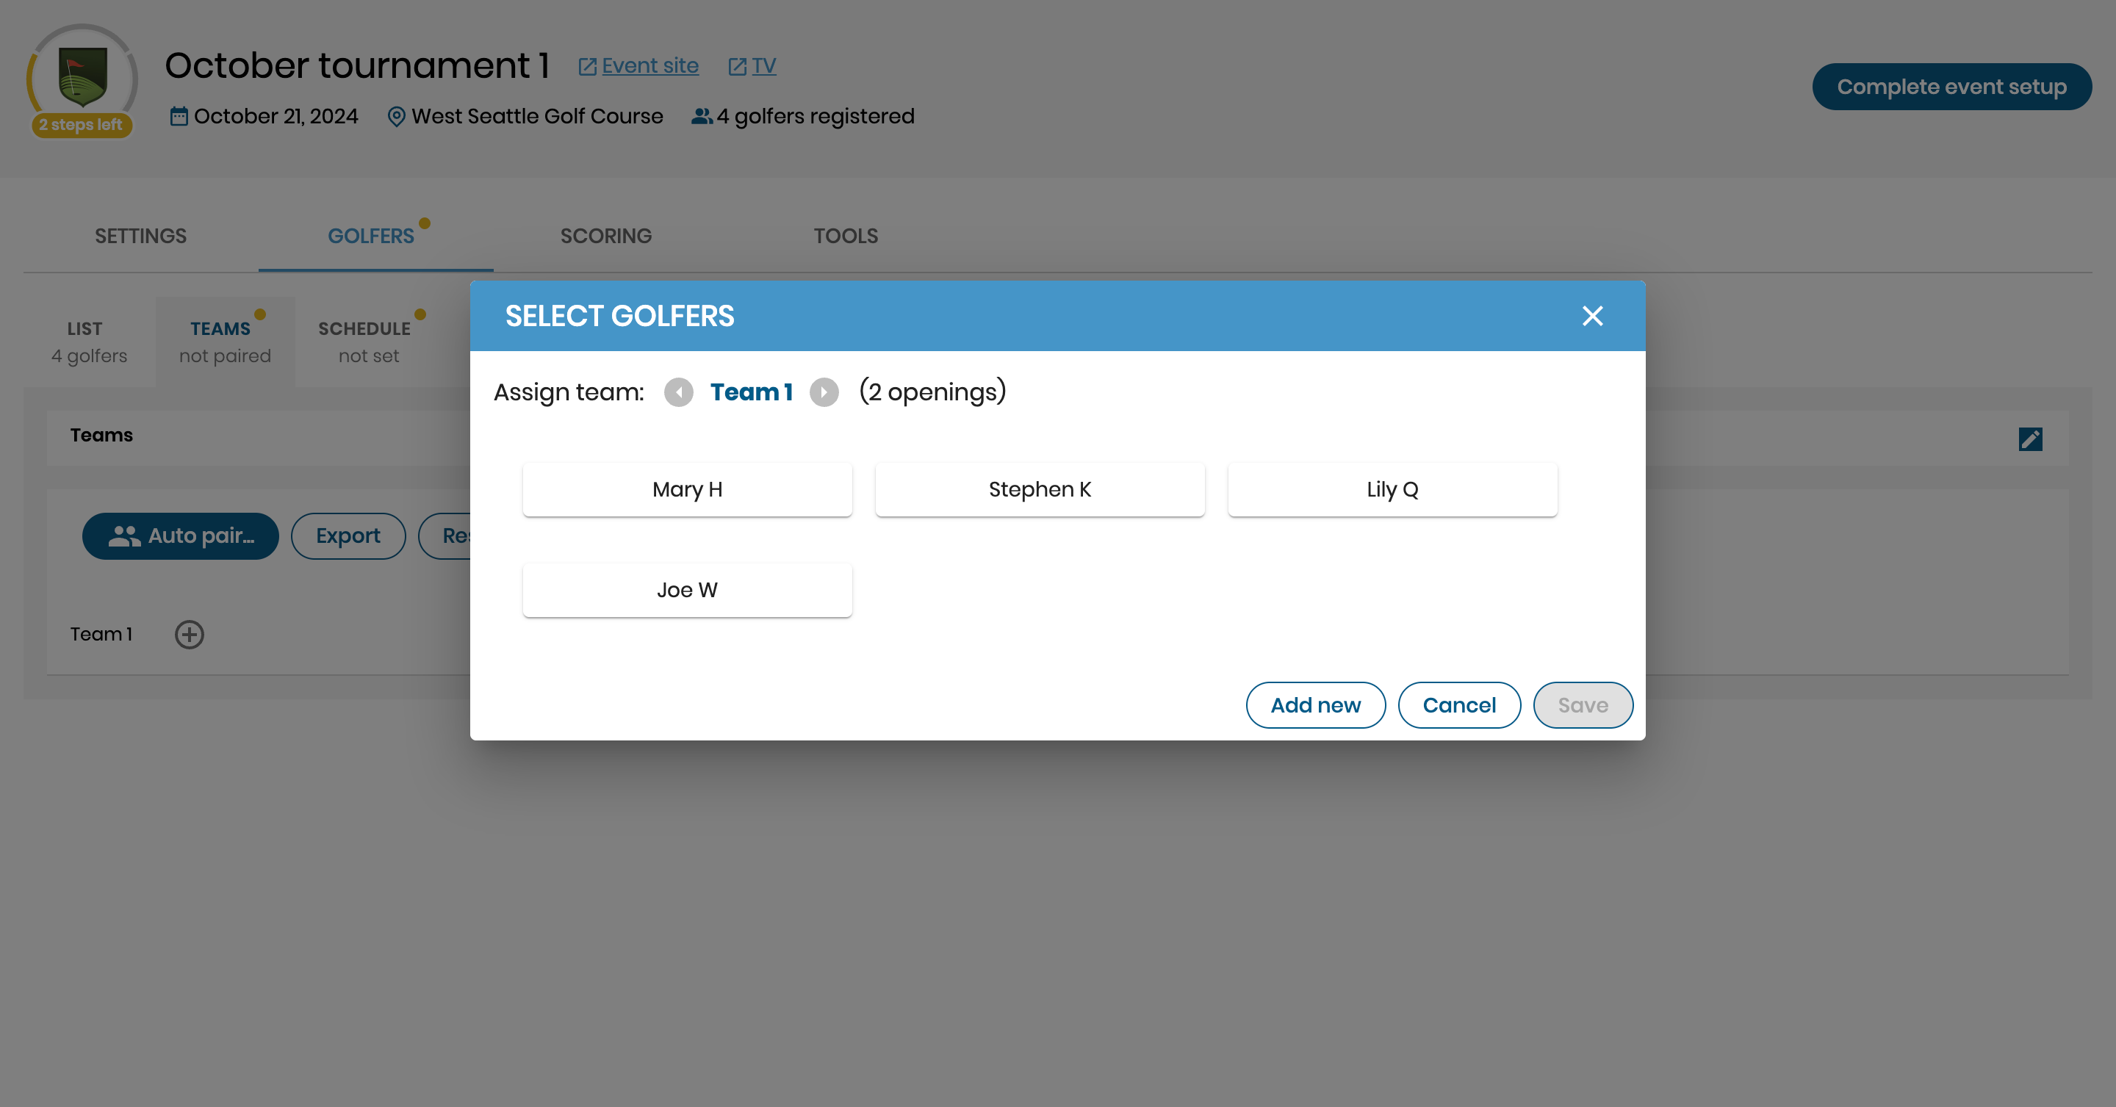Viewport: 2116px width, 1107px height.
Task: Click the tournament logo badge
Action: pyautogui.click(x=82, y=78)
